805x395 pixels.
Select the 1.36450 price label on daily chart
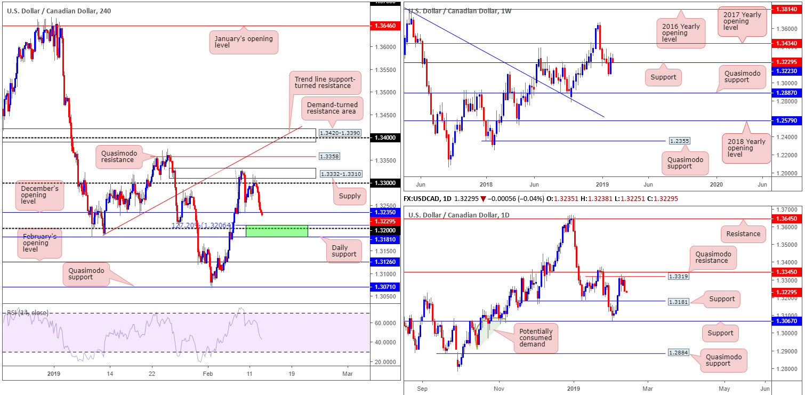787,219
